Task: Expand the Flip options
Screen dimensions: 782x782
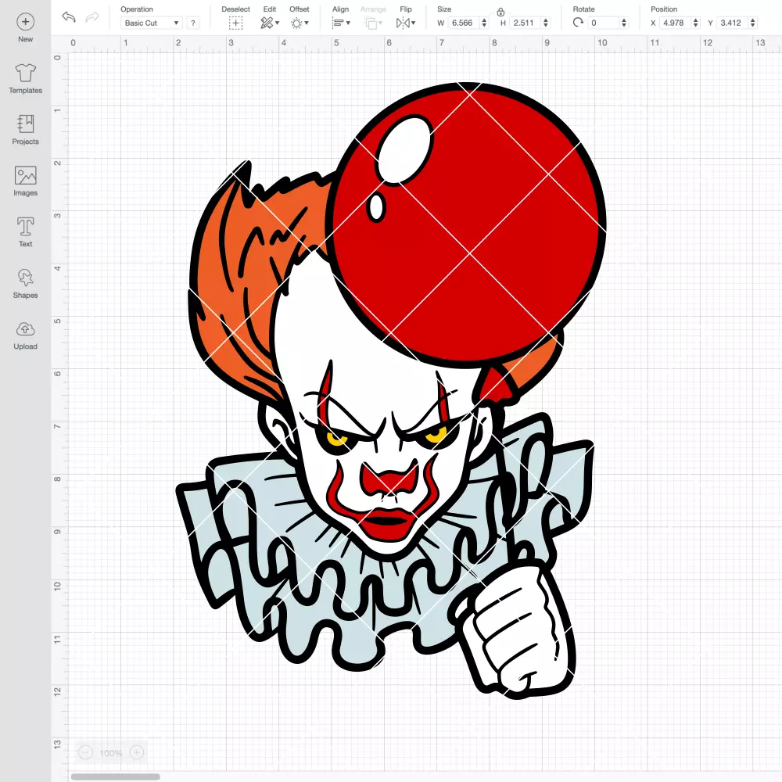Action: [x=406, y=23]
